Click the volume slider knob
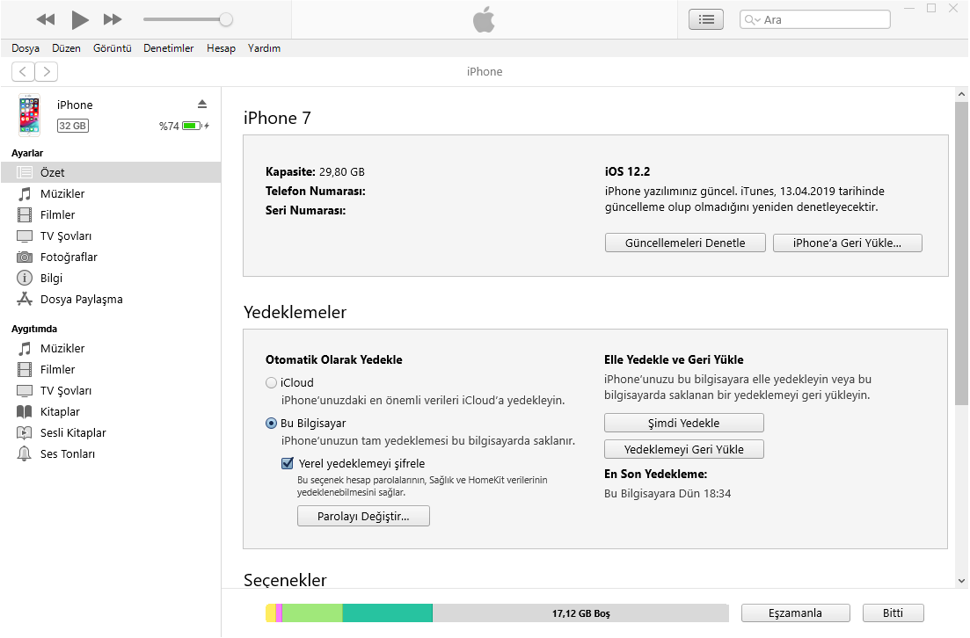The width and height of the screenshot is (970, 638). [x=226, y=20]
